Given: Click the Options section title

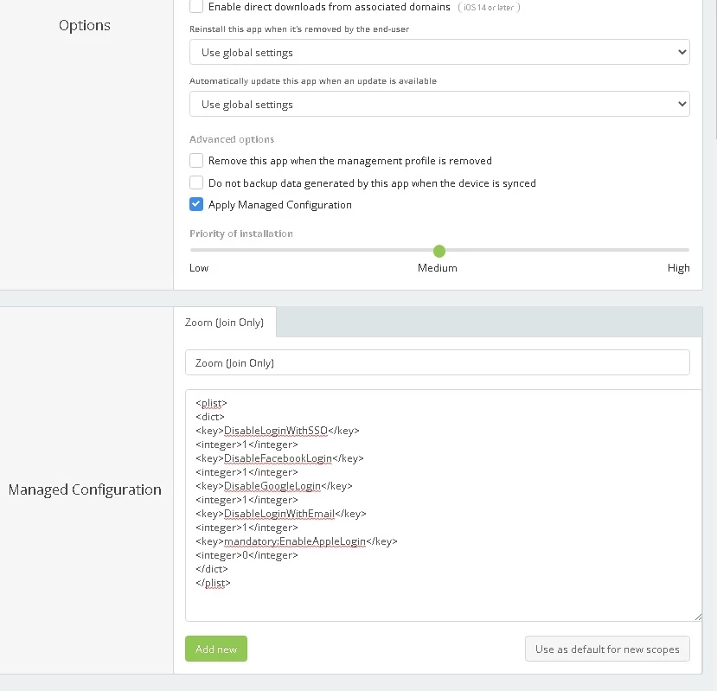Looking at the screenshot, I should [85, 25].
